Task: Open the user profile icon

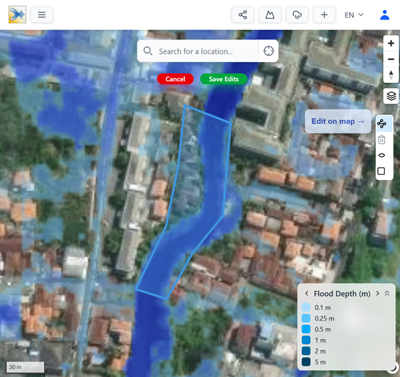Action: pyautogui.click(x=384, y=15)
